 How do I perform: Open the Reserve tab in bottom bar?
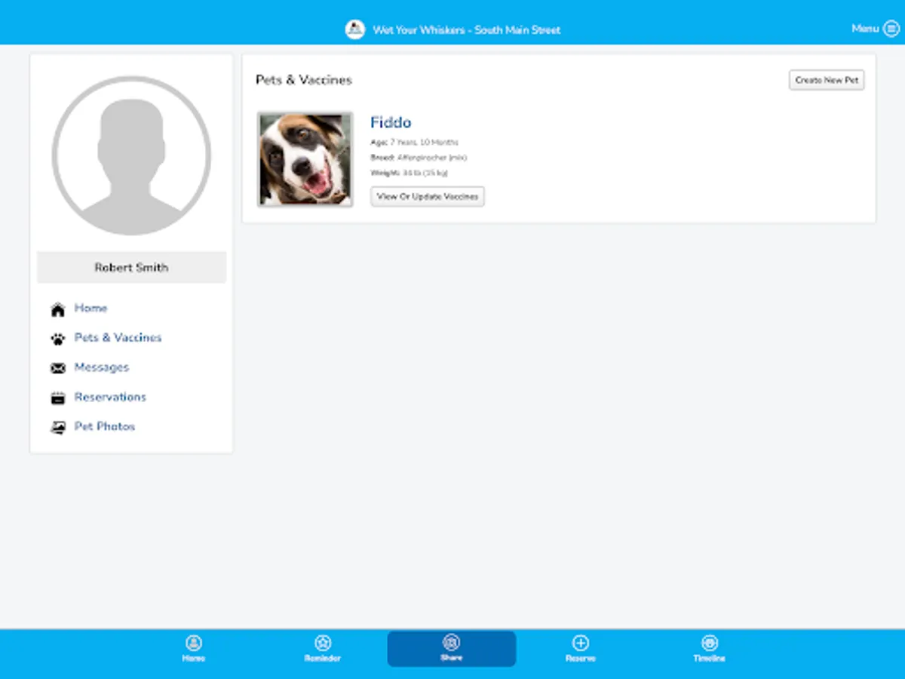click(581, 648)
